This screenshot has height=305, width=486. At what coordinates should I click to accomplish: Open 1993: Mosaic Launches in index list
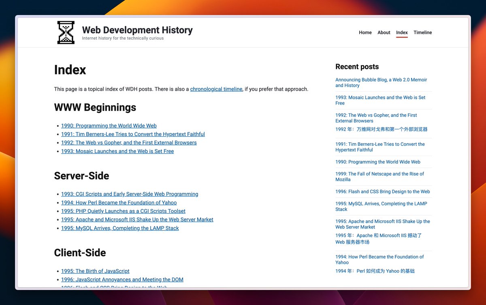click(117, 151)
